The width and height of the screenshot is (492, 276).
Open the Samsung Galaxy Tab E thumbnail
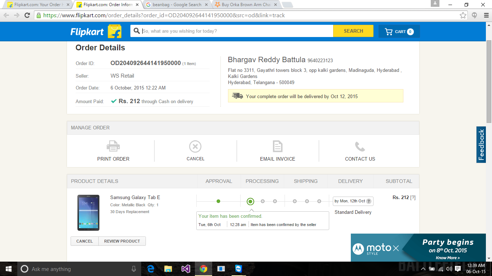[88, 212]
